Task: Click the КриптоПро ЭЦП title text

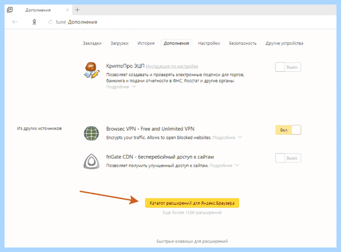Action: 125,66
